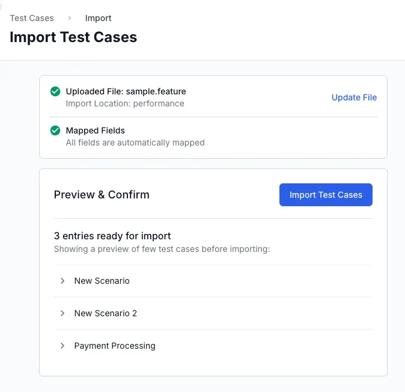Click the 3 entries ready for import text
Image resolution: width=405 pixels, height=392 pixels.
pos(112,236)
